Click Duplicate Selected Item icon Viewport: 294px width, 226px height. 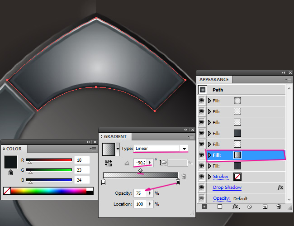pos(265,207)
